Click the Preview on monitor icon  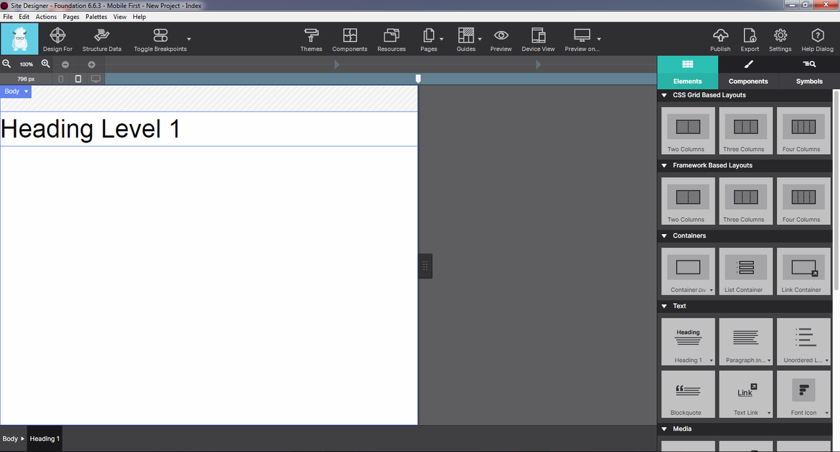click(582, 35)
